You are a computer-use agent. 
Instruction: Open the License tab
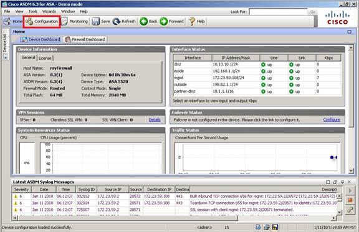click(x=45, y=58)
